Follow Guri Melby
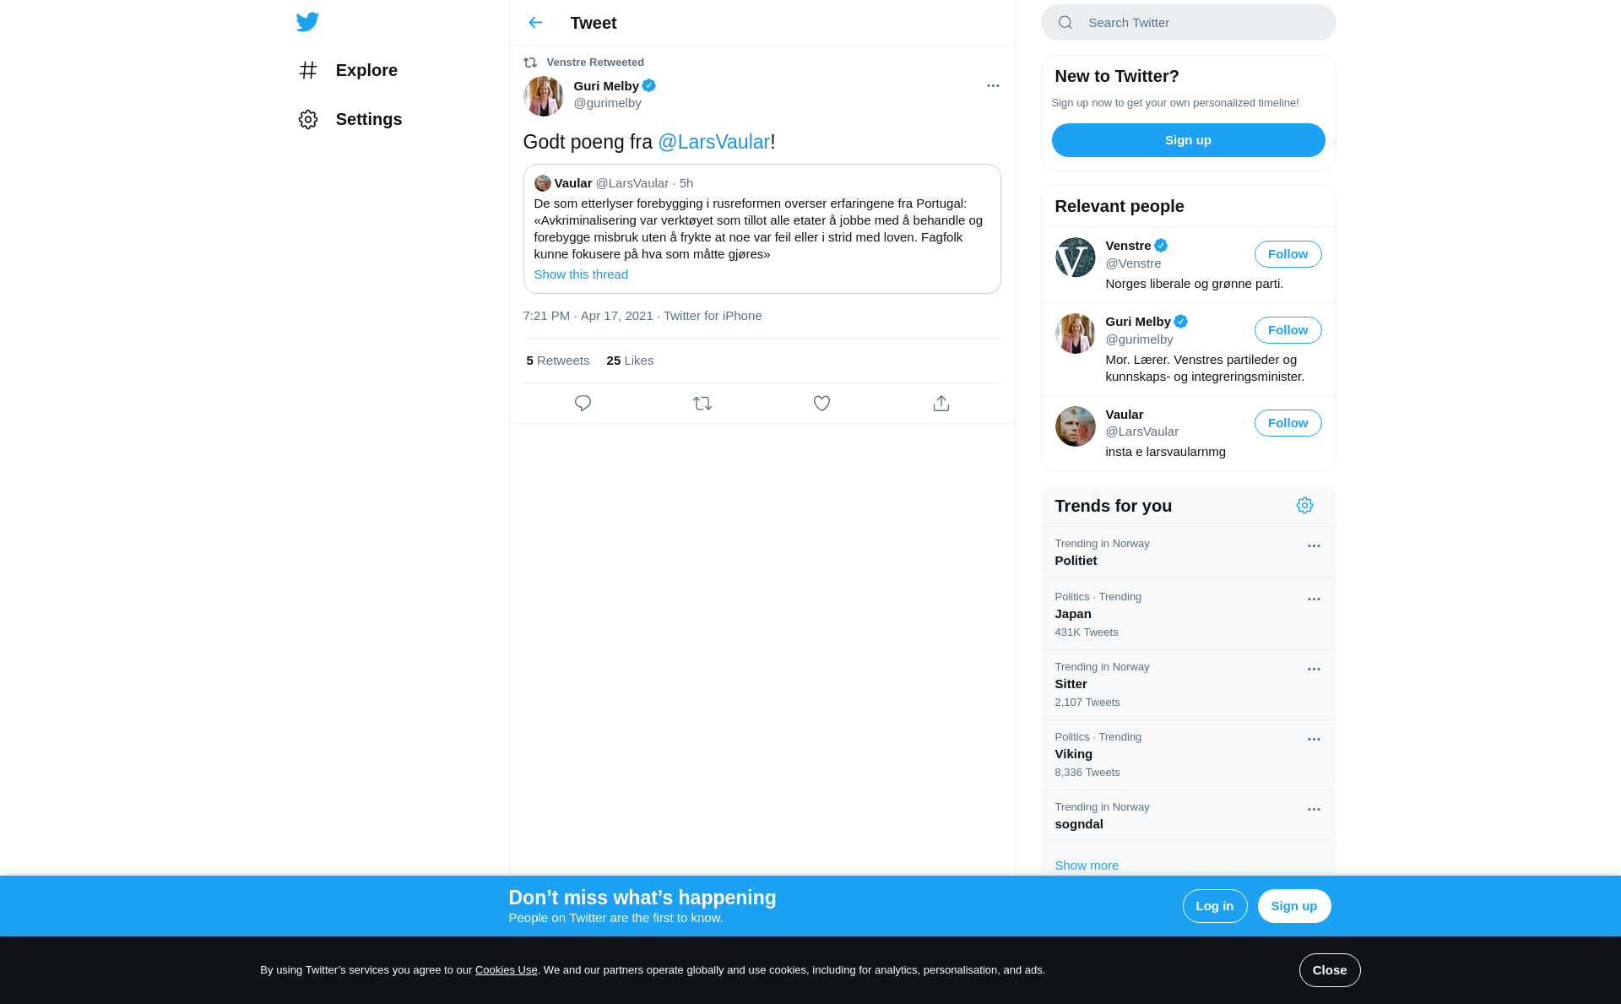The image size is (1621, 1004). 1288,330
